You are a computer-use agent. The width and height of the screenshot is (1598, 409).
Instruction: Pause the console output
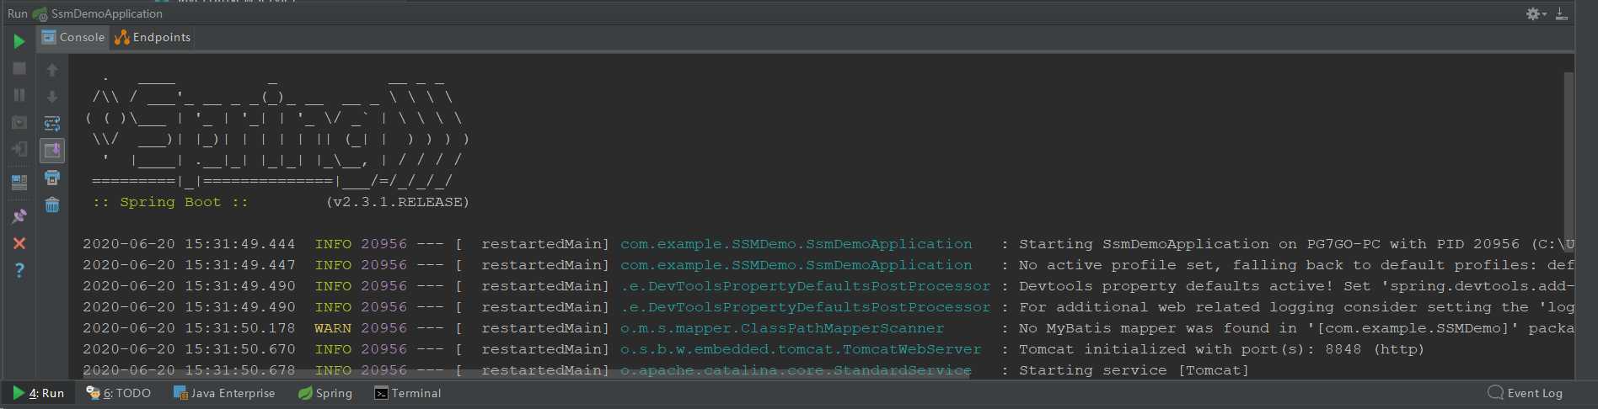click(x=19, y=95)
